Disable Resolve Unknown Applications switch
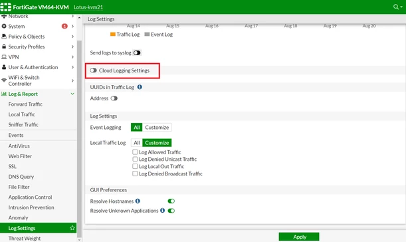Image resolution: width=406 pixels, height=242 pixels. (x=171, y=211)
